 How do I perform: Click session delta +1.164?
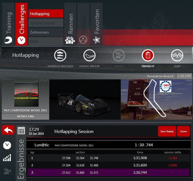[173, 158]
